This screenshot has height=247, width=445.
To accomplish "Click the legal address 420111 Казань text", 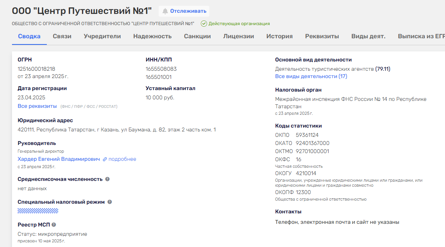I will pyautogui.click(x=116, y=129).
